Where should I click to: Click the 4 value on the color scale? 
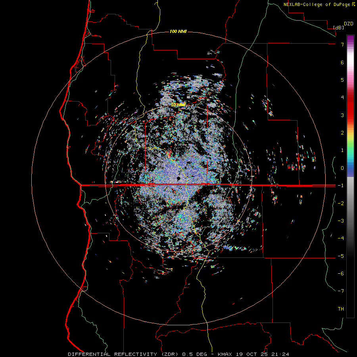[x=342, y=98]
